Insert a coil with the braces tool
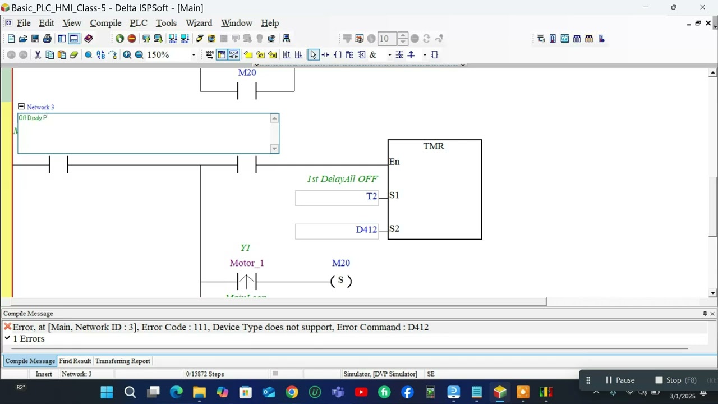Image resolution: width=718 pixels, height=404 pixels. (x=337, y=55)
